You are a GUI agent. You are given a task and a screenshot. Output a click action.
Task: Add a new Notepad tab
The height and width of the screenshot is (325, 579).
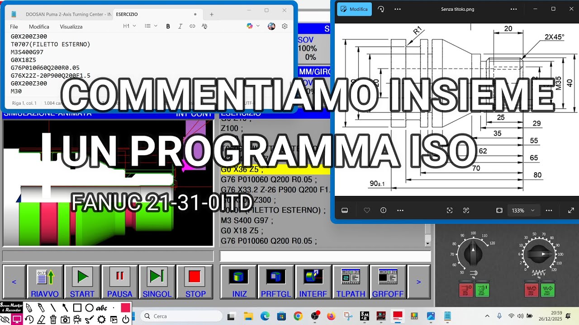pos(211,14)
